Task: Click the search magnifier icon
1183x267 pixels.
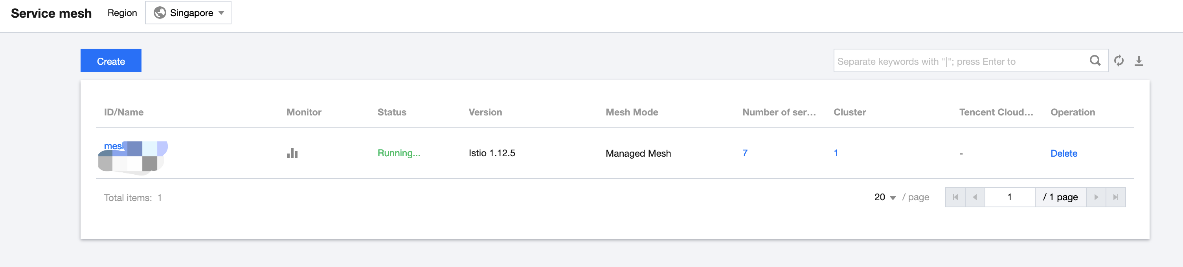Action: (x=1095, y=60)
